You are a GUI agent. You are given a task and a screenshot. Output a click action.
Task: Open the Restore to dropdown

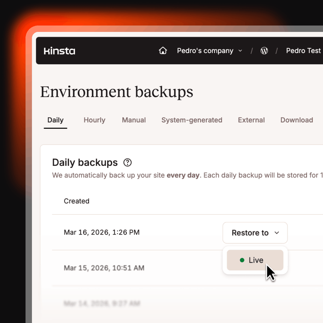[255, 233]
